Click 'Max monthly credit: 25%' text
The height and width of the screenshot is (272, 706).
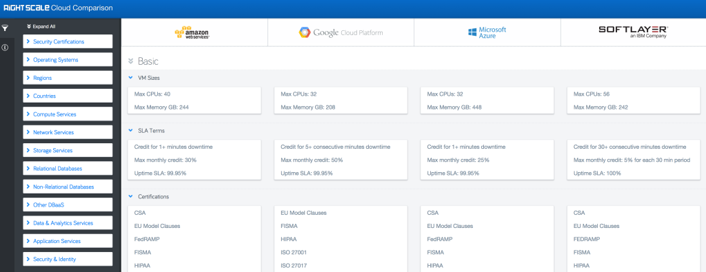point(458,160)
